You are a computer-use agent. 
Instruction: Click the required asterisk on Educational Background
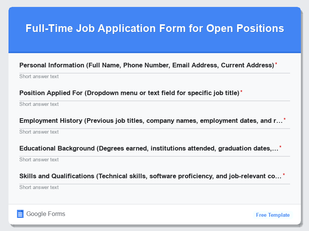[281, 146]
